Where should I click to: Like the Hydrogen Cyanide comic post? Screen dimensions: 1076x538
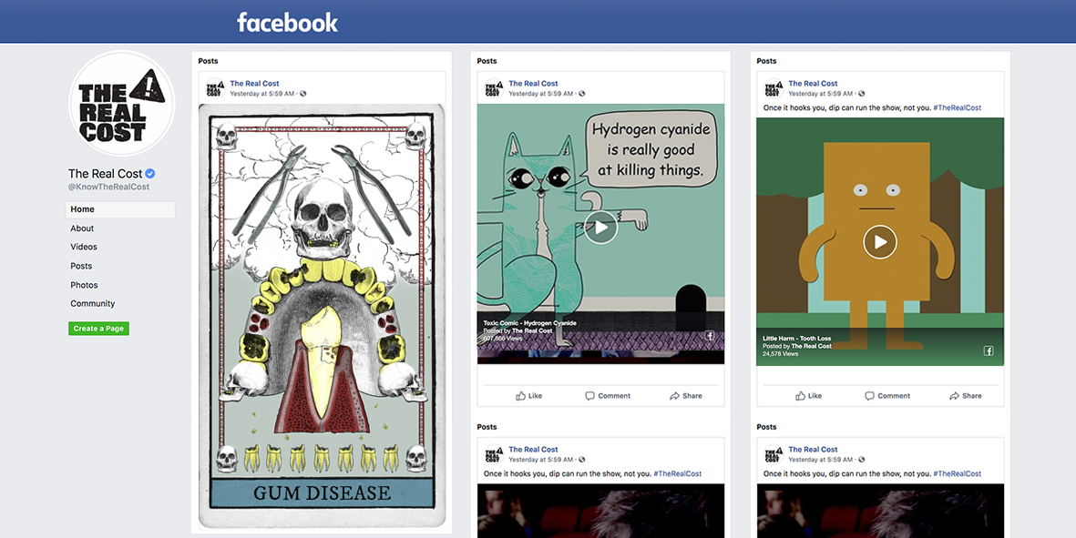click(x=528, y=395)
